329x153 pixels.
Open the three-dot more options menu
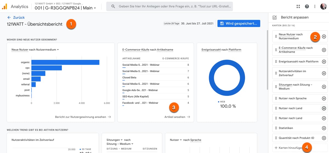[315, 6]
